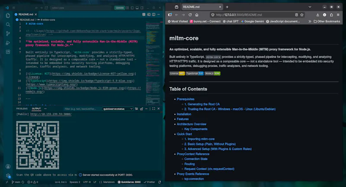Open the Firefox downloads panel
Viewport: 346px width, 187px height.
[x=317, y=15]
